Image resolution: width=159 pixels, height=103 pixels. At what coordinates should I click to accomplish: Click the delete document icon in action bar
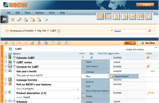pos(59,43)
